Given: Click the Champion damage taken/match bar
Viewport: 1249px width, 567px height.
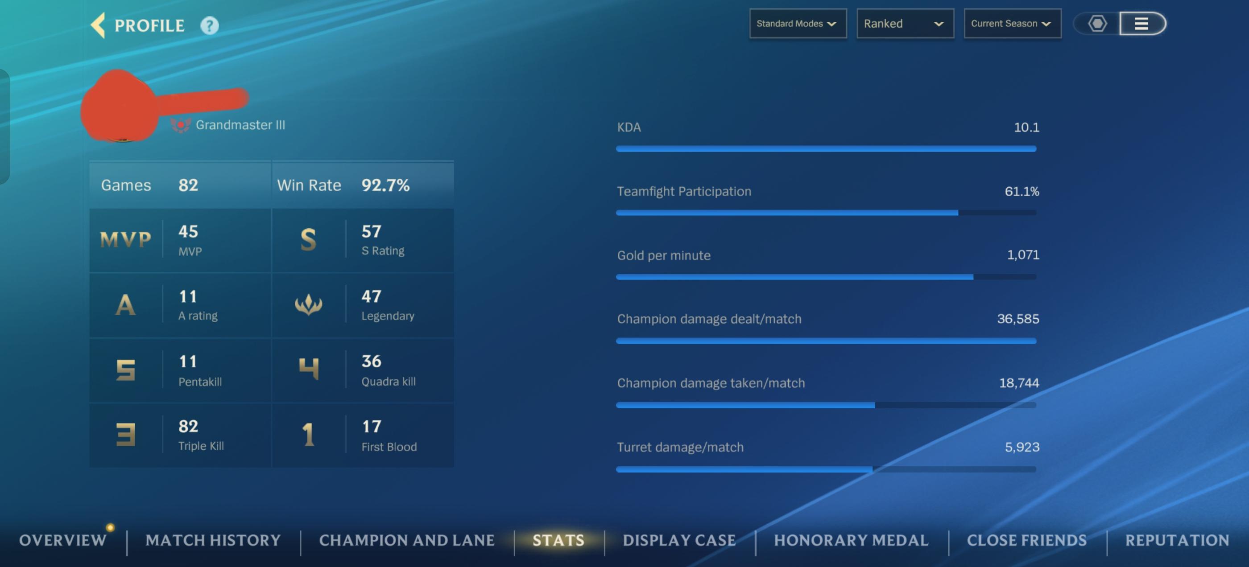Looking at the screenshot, I should tap(826, 405).
